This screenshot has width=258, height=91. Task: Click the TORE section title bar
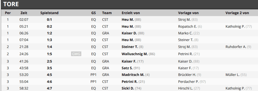[129, 4]
